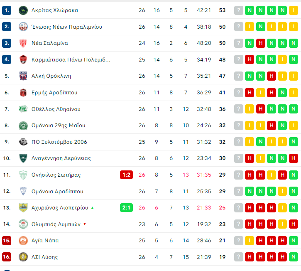
Task: Click the red 1:2 live score badge
Action: tap(126, 175)
